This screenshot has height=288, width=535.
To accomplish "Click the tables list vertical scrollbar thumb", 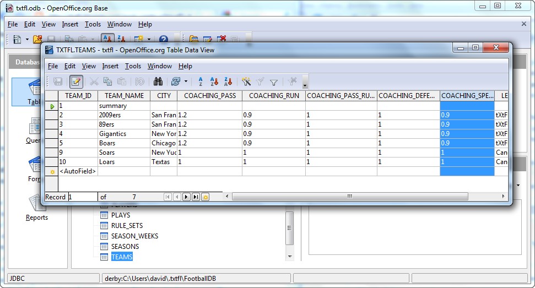I will (289, 228).
